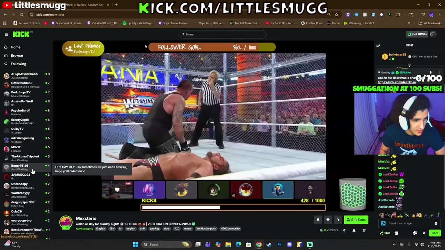Expand the bookmarks overflow chevron
The image size is (445, 250).
coord(409,23)
